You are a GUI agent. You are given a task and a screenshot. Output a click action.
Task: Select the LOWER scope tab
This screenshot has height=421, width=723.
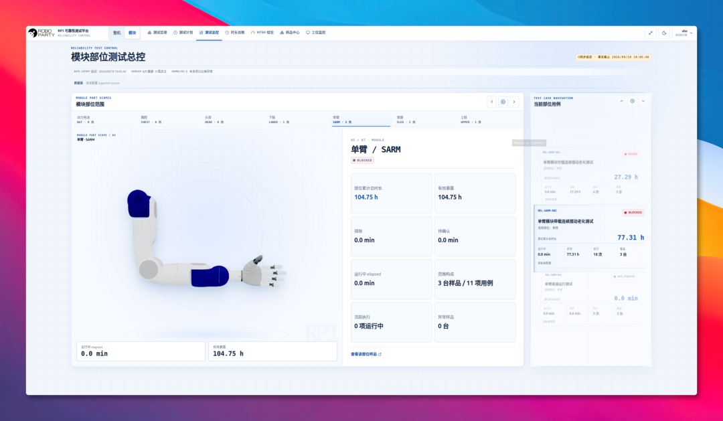pyautogui.click(x=297, y=120)
